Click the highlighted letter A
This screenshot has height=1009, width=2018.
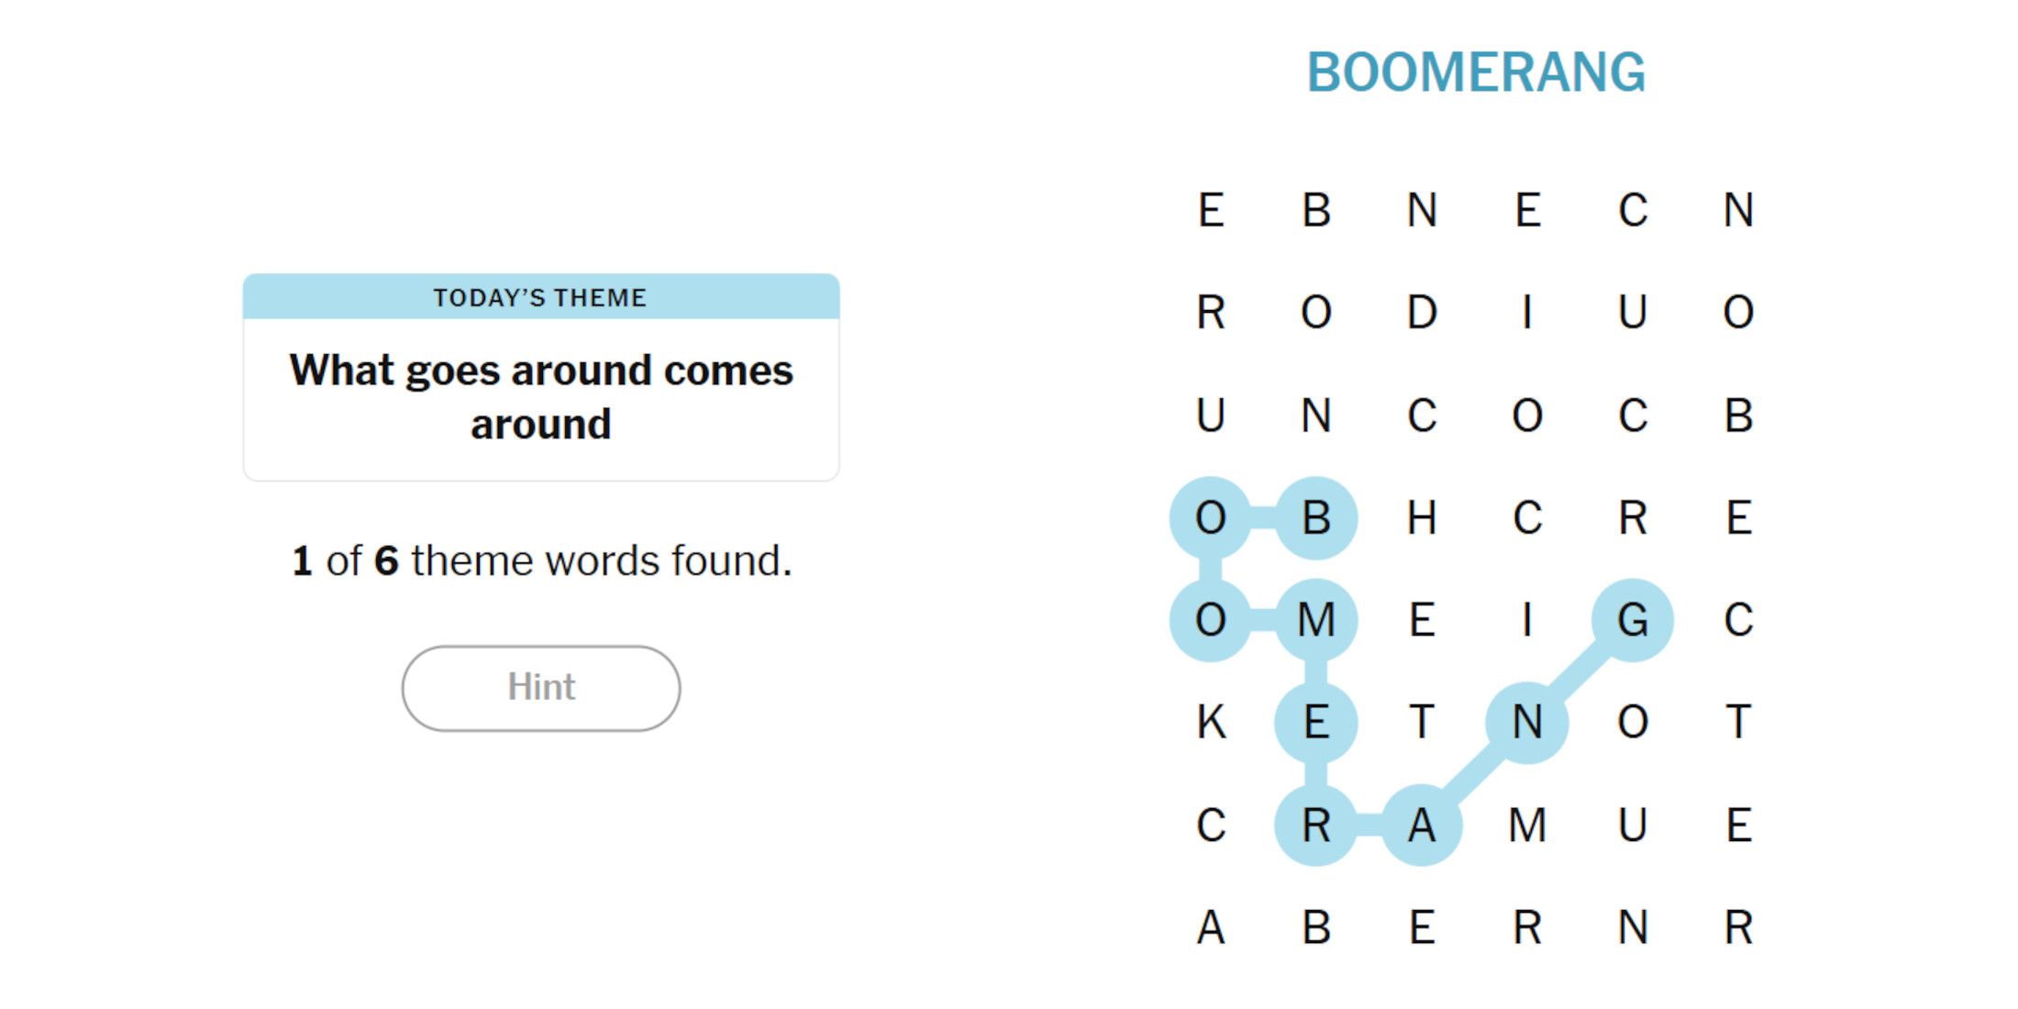click(1421, 825)
